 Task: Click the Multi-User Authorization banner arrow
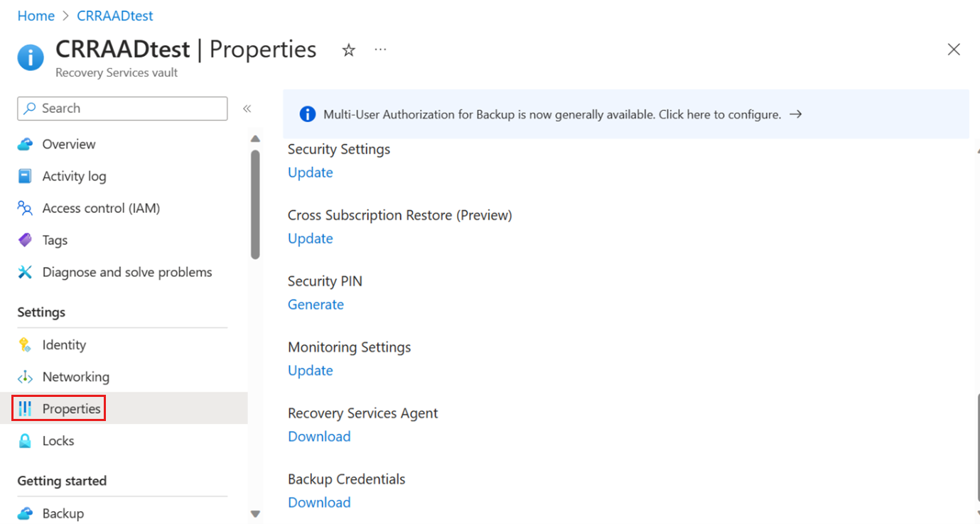[796, 114]
